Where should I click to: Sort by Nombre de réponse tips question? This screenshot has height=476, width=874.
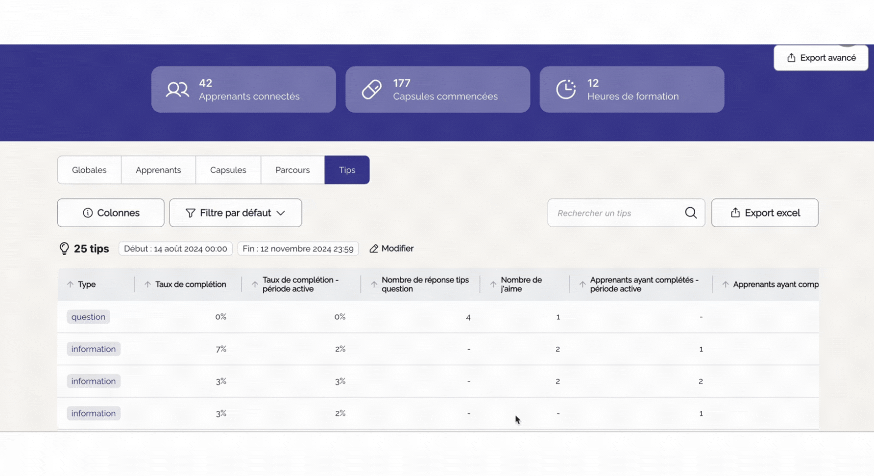[x=374, y=285]
